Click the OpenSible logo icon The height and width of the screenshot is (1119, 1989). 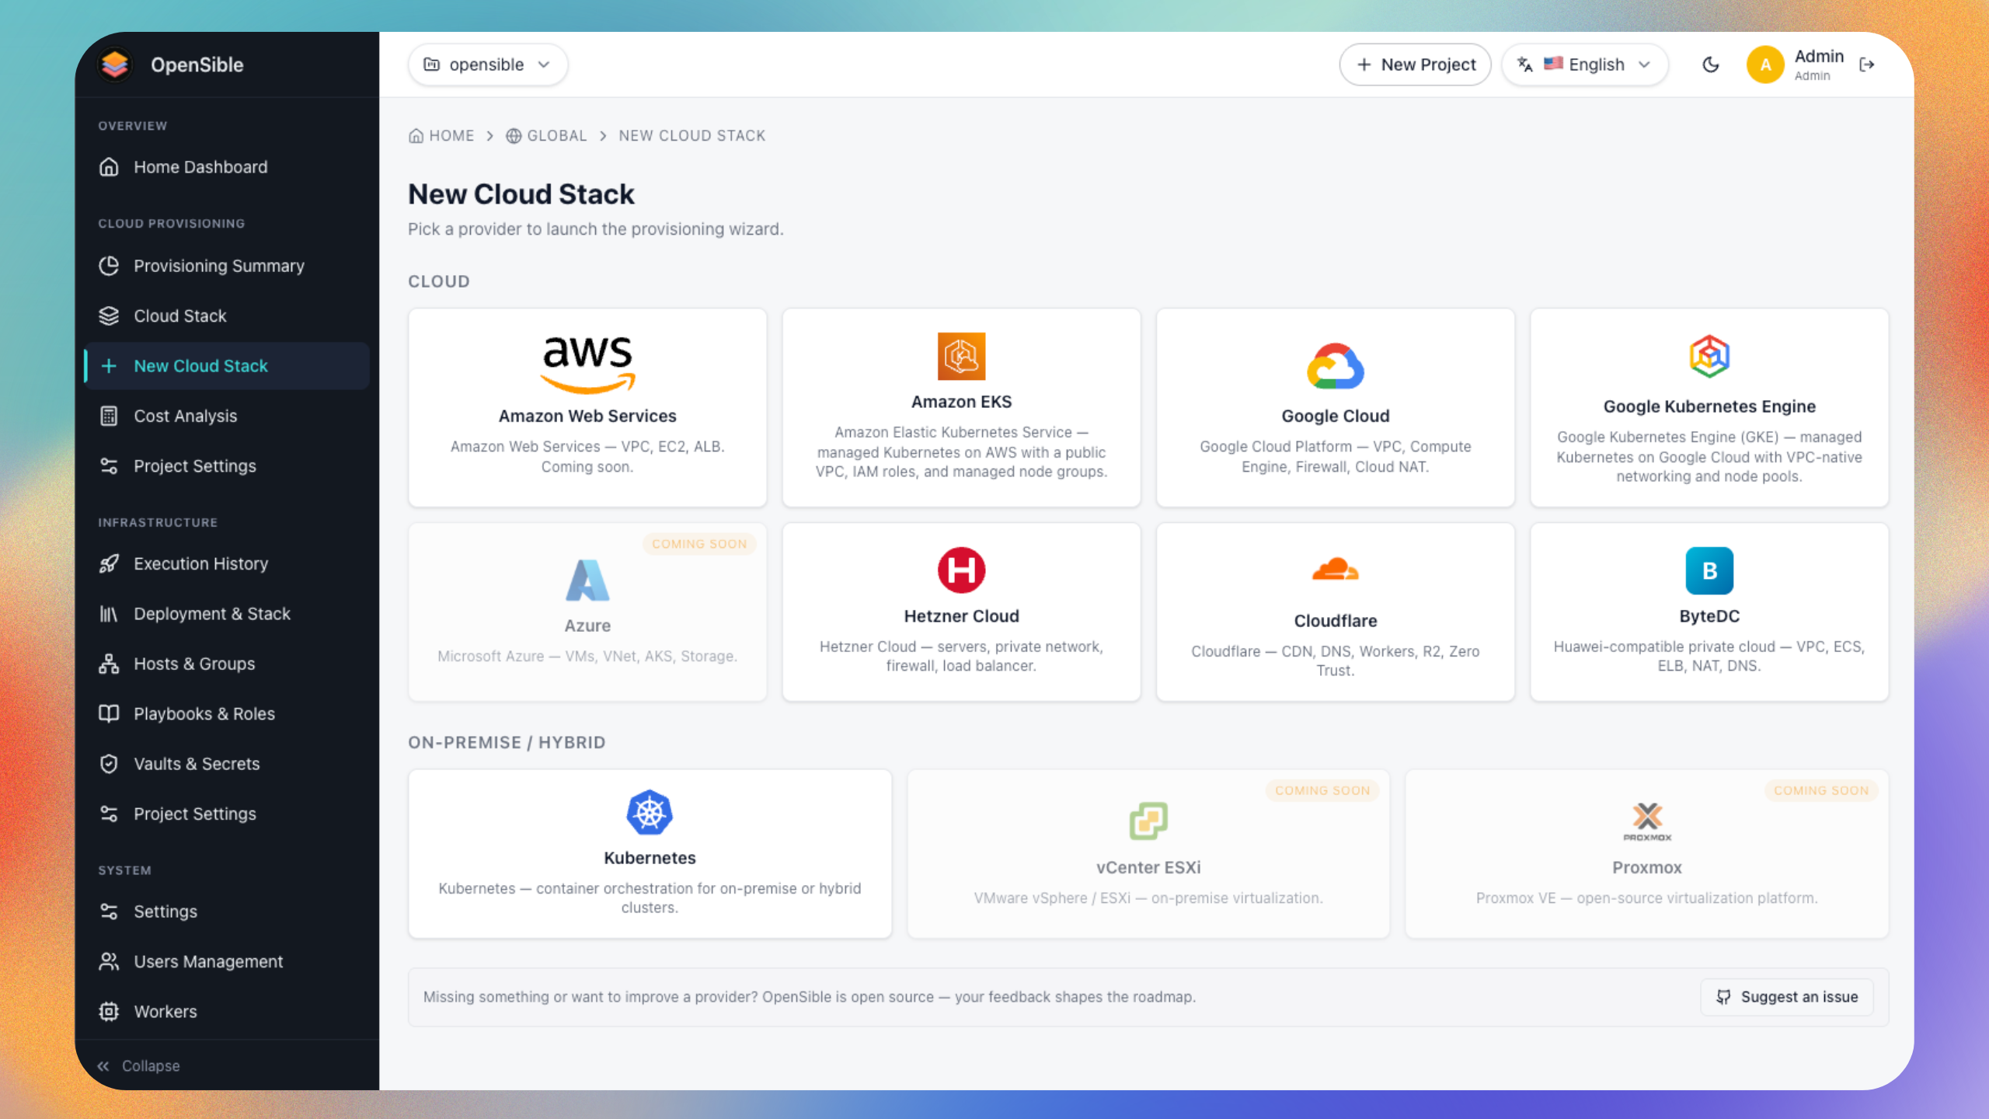click(115, 64)
